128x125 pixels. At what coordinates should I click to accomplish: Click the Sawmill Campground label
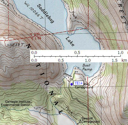click(x=91, y=120)
